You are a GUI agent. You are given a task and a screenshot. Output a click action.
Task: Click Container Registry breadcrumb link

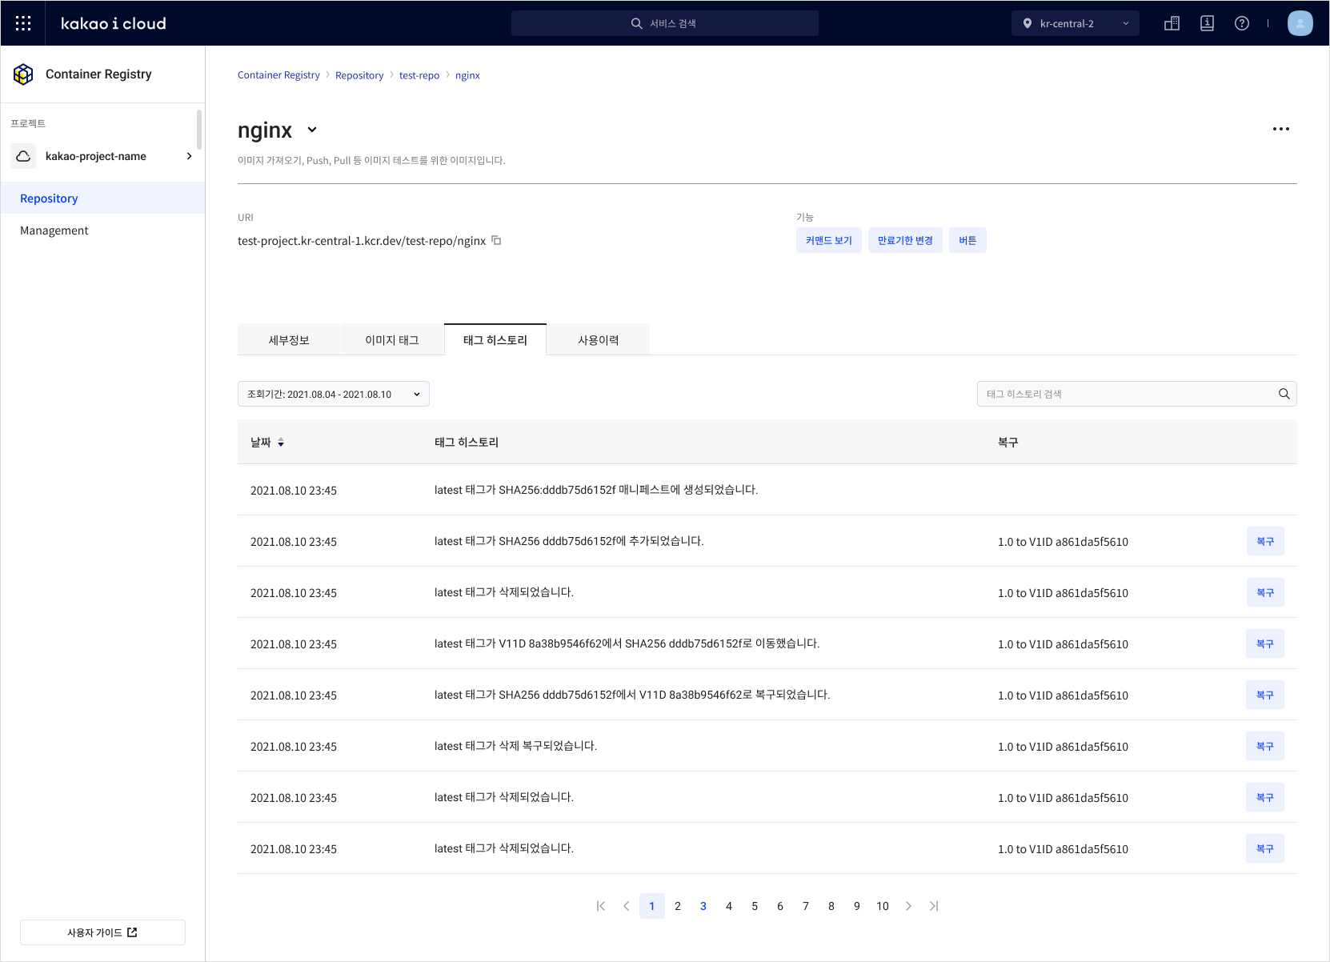pyautogui.click(x=278, y=75)
